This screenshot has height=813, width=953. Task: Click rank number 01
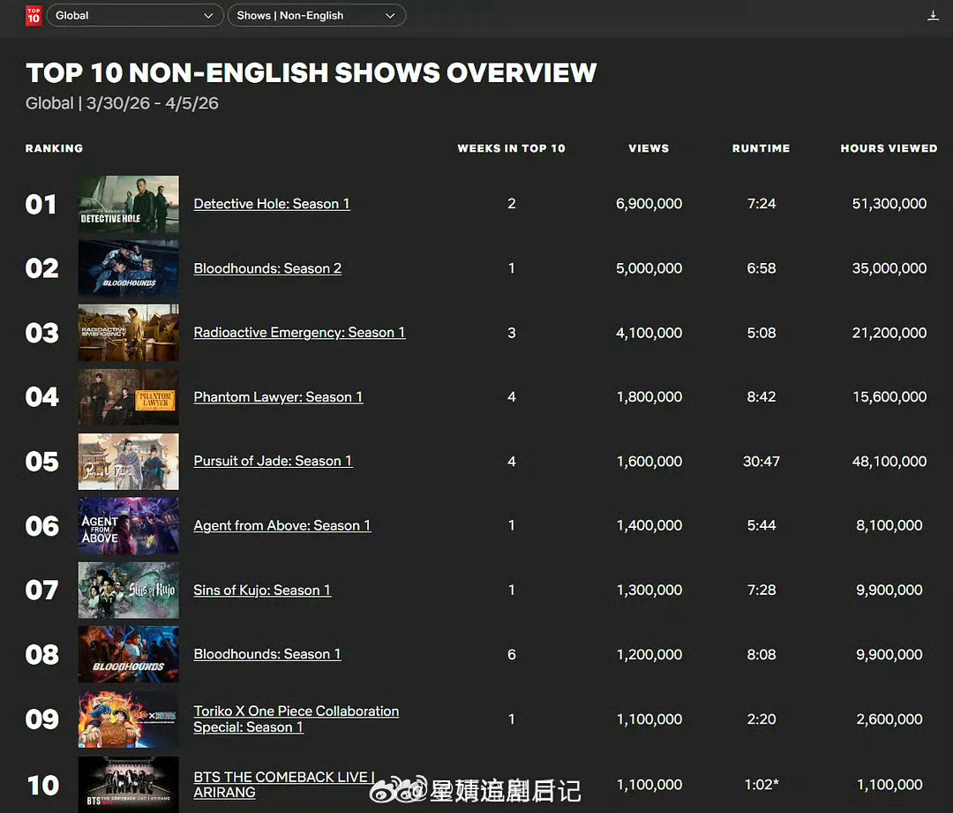[41, 204]
